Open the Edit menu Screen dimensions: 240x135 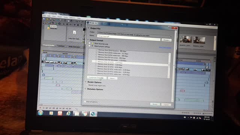click(49, 16)
